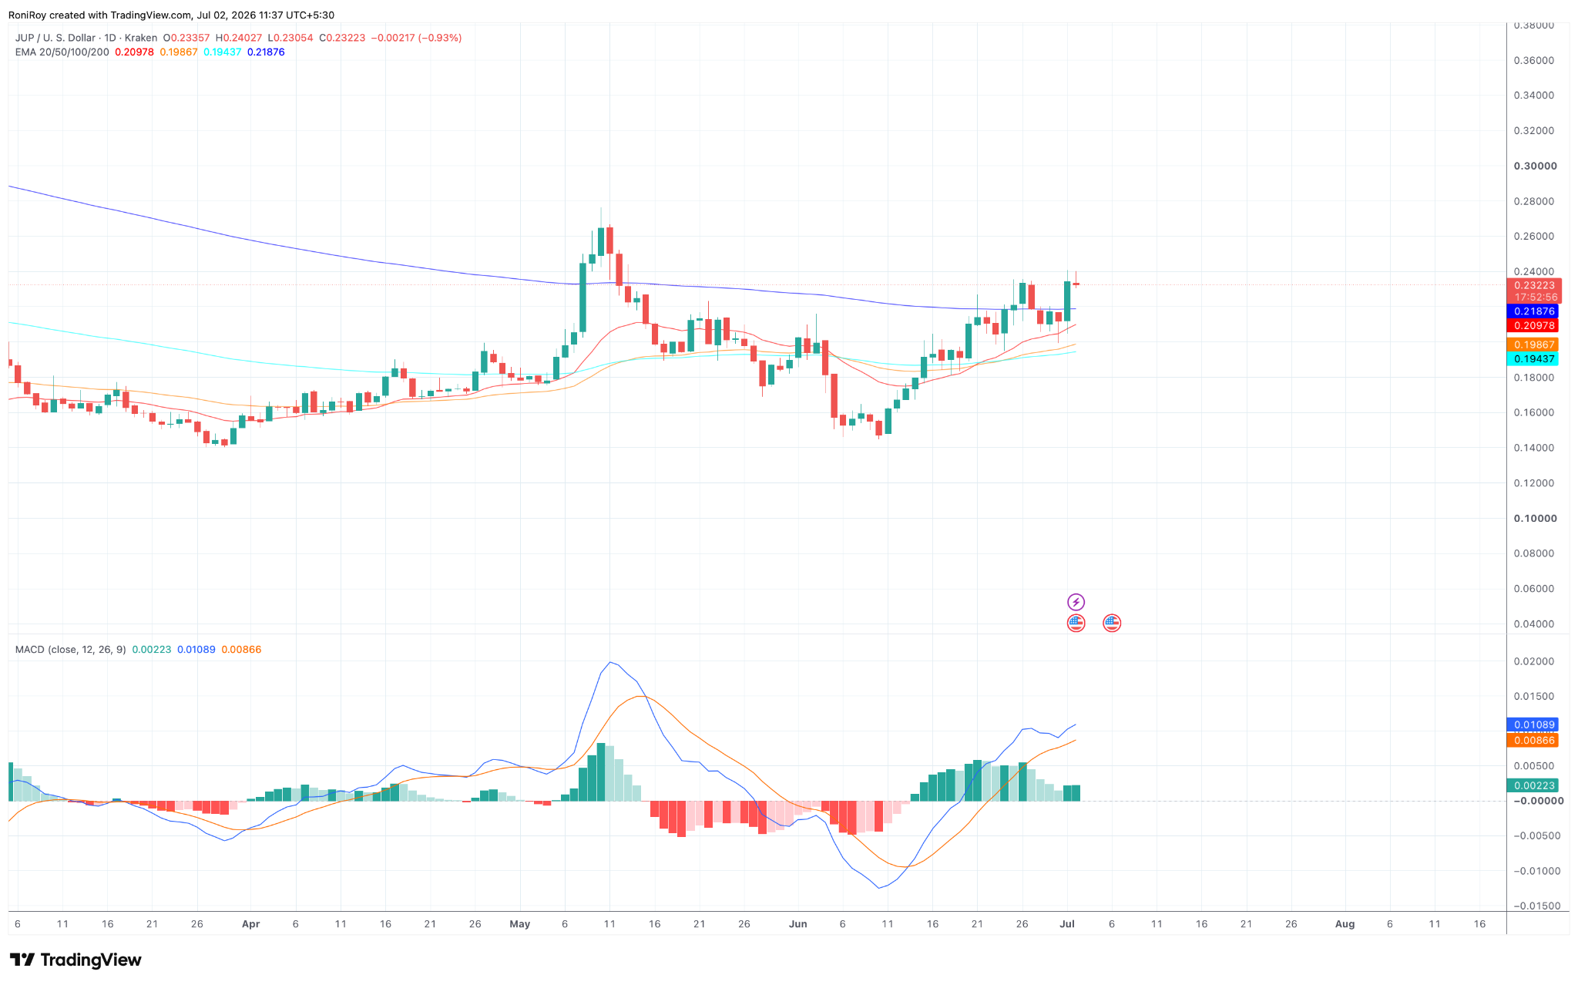The height and width of the screenshot is (985, 1578).
Task: Click the header text RoniRoy created with TradingView.com
Action: click(99, 15)
